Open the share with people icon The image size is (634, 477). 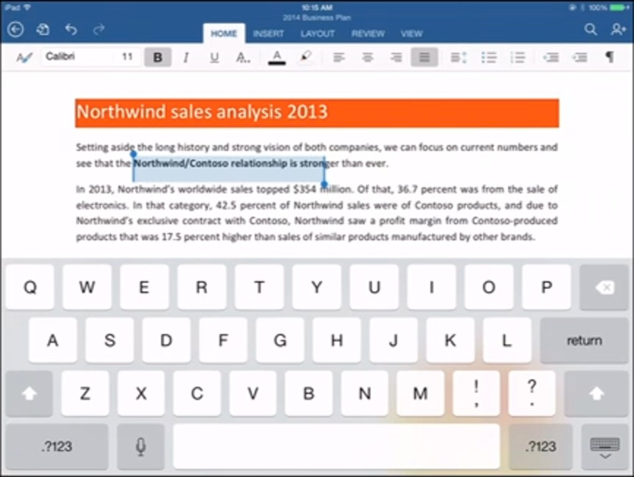(617, 29)
